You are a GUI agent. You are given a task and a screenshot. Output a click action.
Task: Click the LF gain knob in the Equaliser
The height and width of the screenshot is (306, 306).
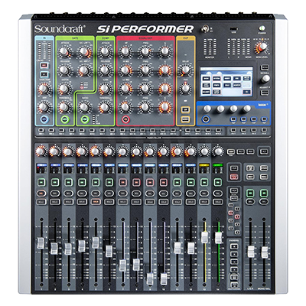coord(125,107)
